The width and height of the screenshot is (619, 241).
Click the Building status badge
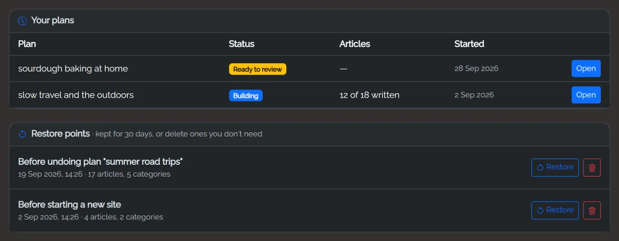tap(246, 95)
